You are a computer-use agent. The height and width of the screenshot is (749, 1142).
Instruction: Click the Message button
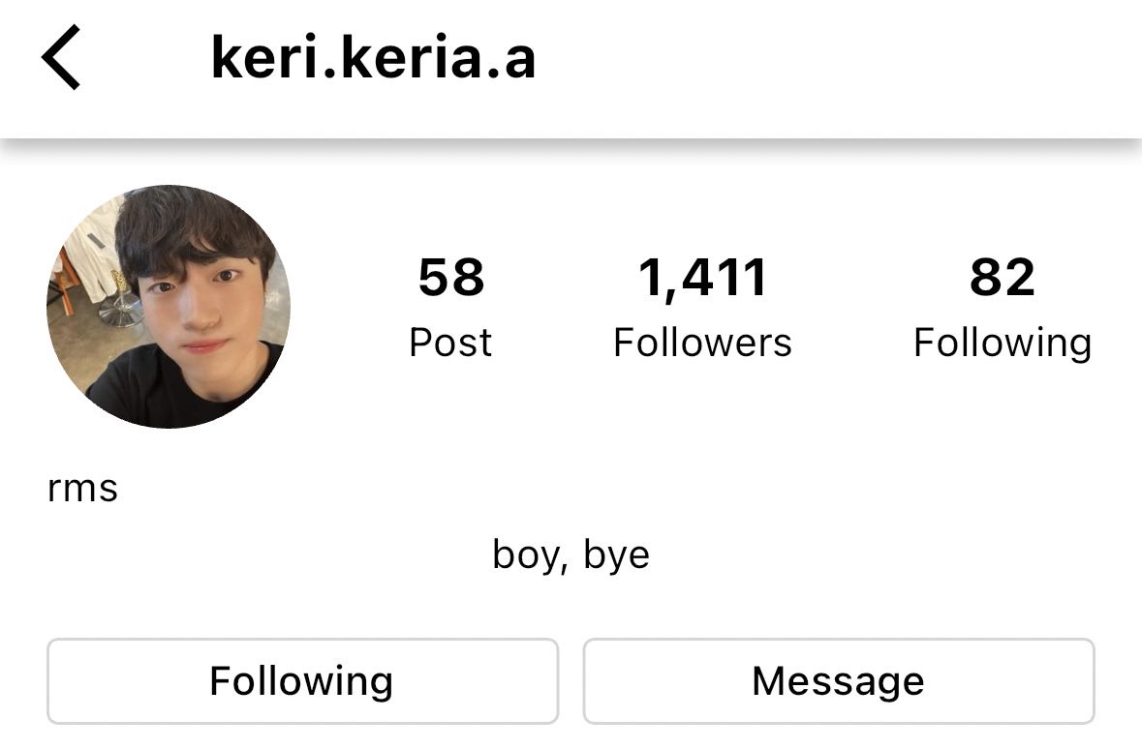[x=838, y=681]
